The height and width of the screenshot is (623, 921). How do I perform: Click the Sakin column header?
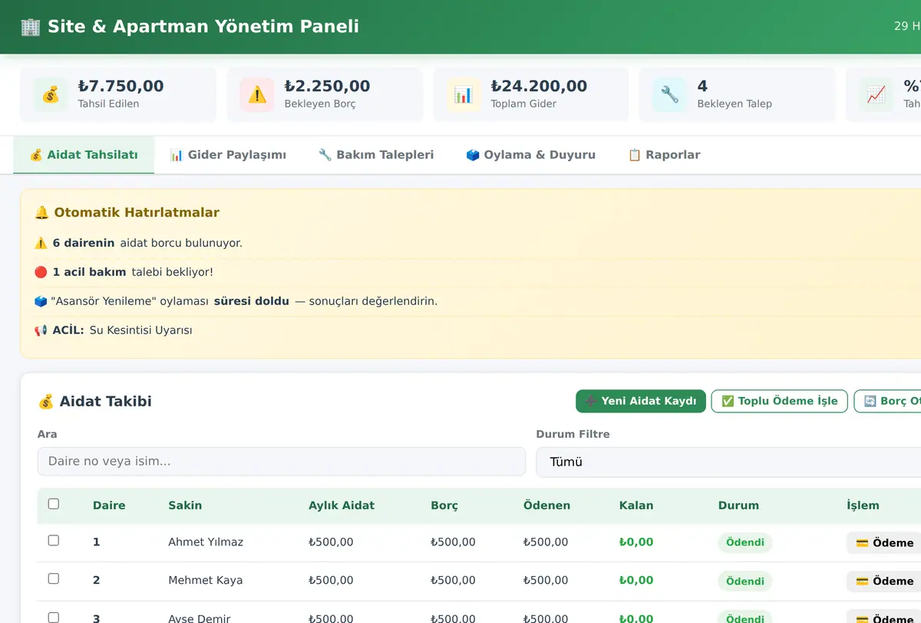[185, 505]
